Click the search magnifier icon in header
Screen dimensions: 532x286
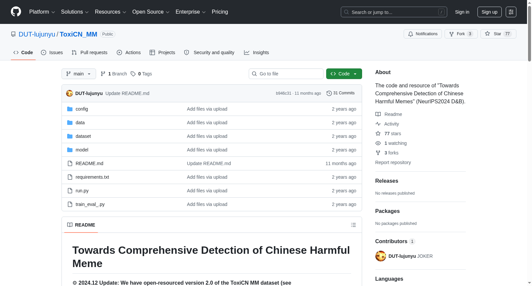click(346, 12)
